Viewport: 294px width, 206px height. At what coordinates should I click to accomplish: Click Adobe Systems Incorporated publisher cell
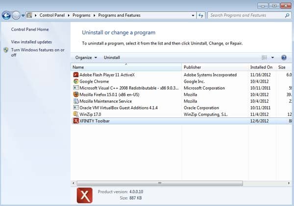(x=210, y=75)
